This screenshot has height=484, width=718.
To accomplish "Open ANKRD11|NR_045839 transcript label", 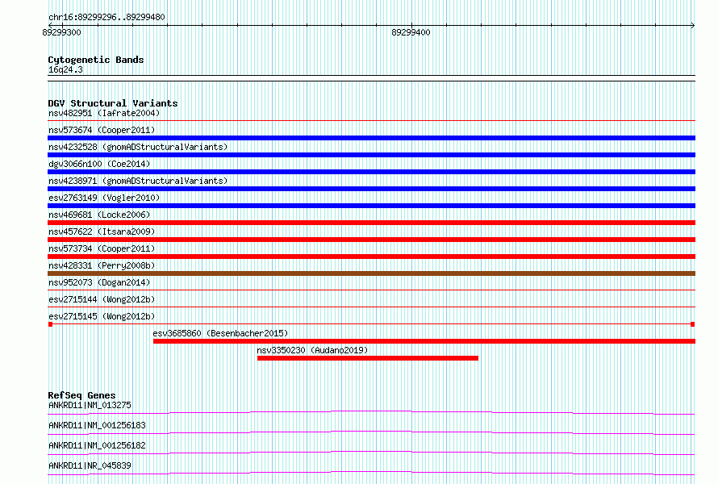I will point(90,465).
